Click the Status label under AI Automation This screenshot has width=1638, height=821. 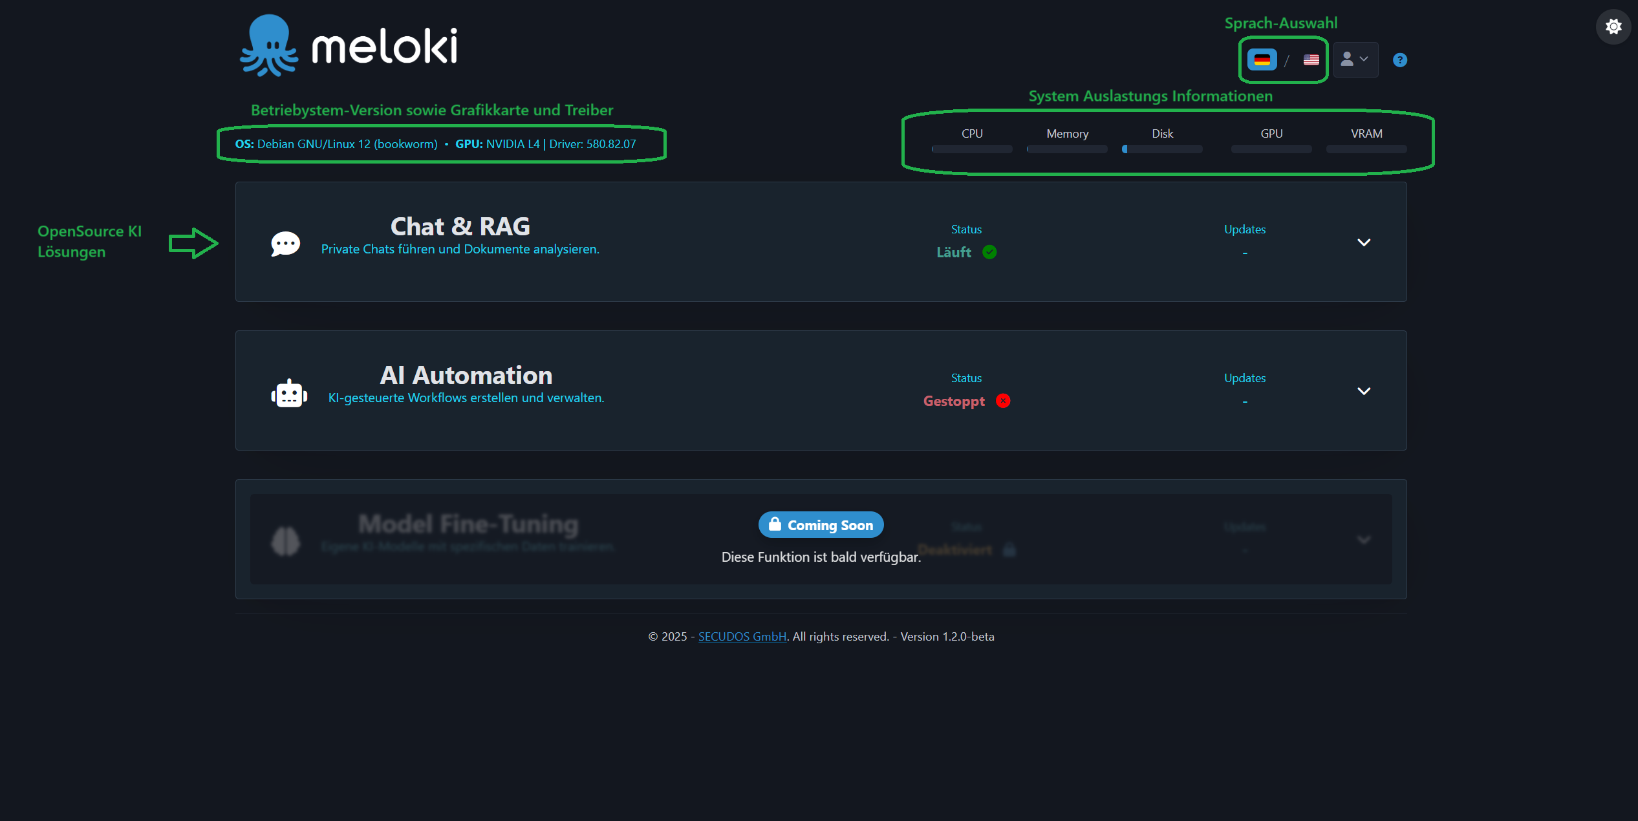(966, 378)
